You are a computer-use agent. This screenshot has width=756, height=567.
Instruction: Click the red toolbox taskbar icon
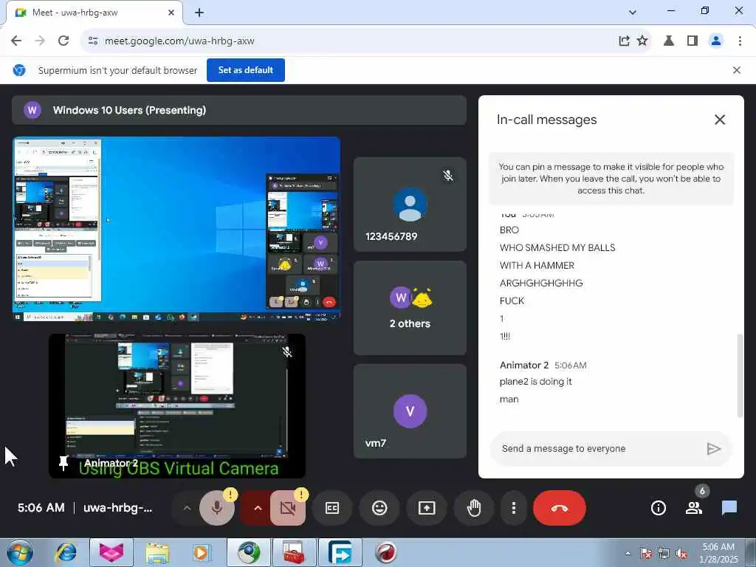pos(294,552)
